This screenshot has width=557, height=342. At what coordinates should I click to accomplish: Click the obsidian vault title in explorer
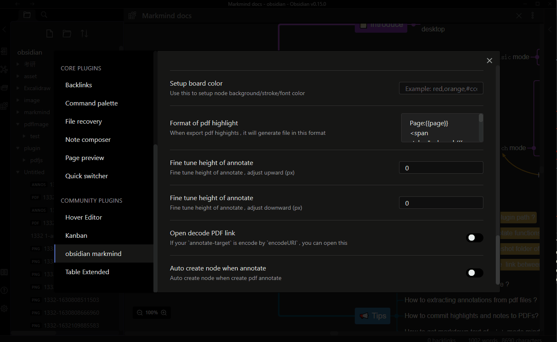tap(30, 53)
